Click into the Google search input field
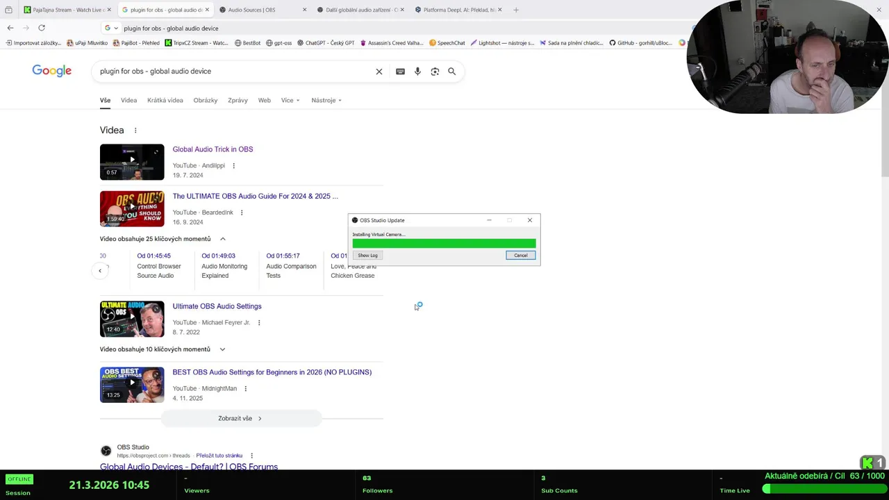 click(x=233, y=72)
